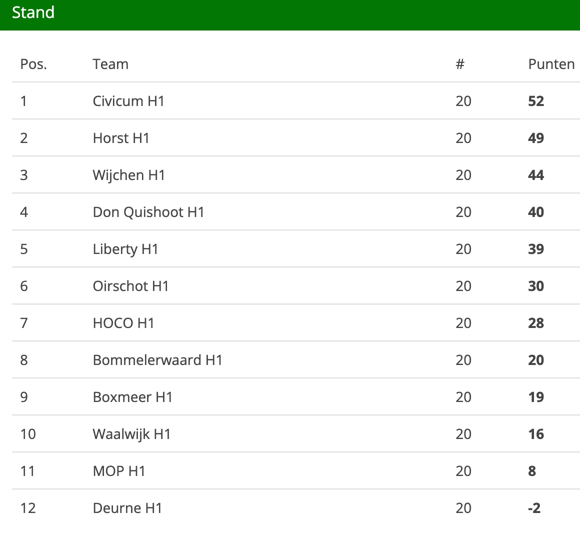
Task: Select the Oirschot H1 team name
Action: (130, 286)
